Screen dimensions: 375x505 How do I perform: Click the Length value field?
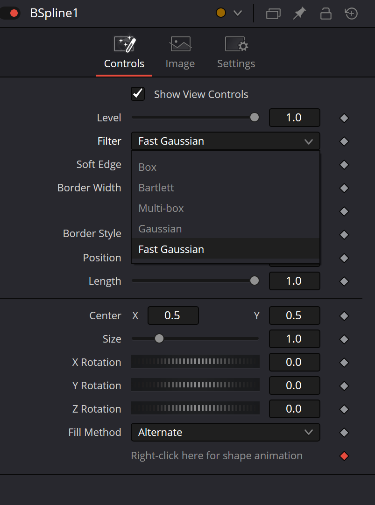point(295,281)
